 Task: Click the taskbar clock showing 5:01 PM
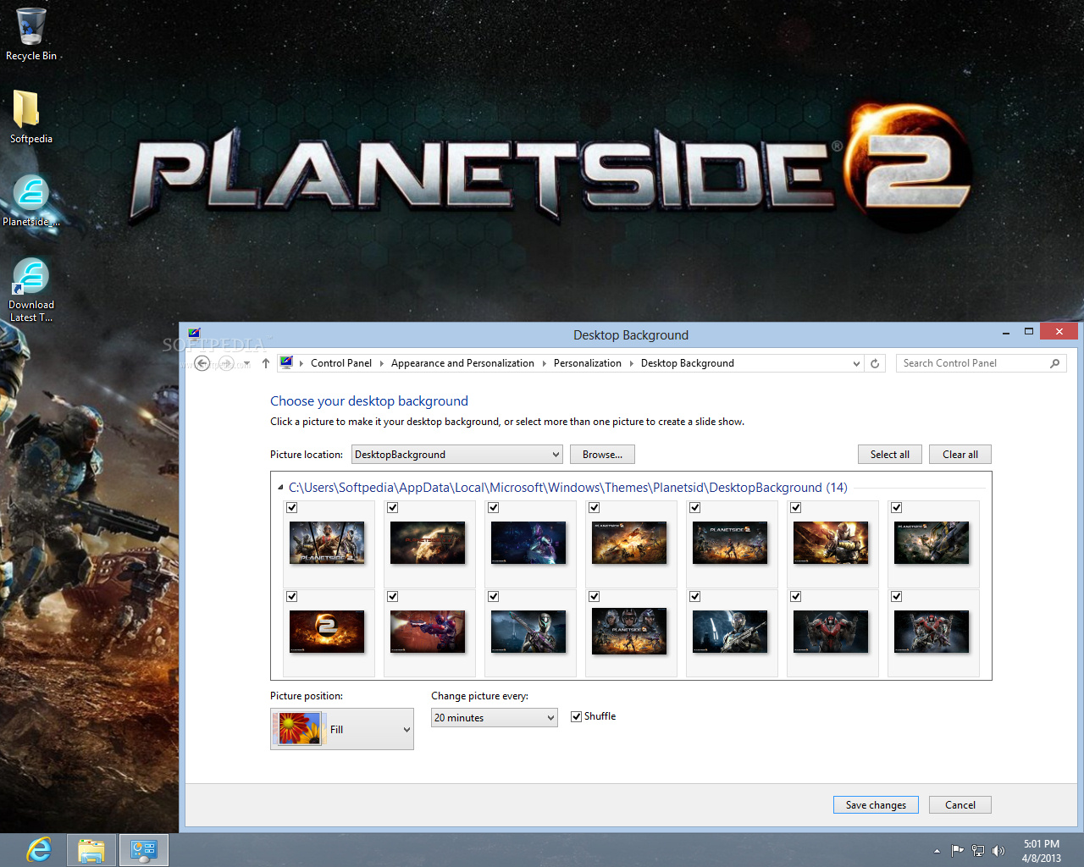click(x=1041, y=851)
